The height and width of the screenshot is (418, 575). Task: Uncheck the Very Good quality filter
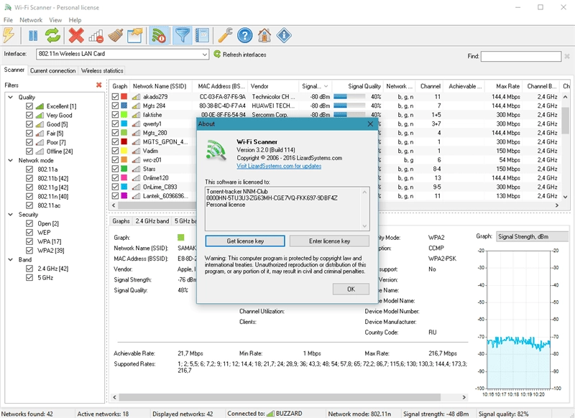click(x=29, y=115)
